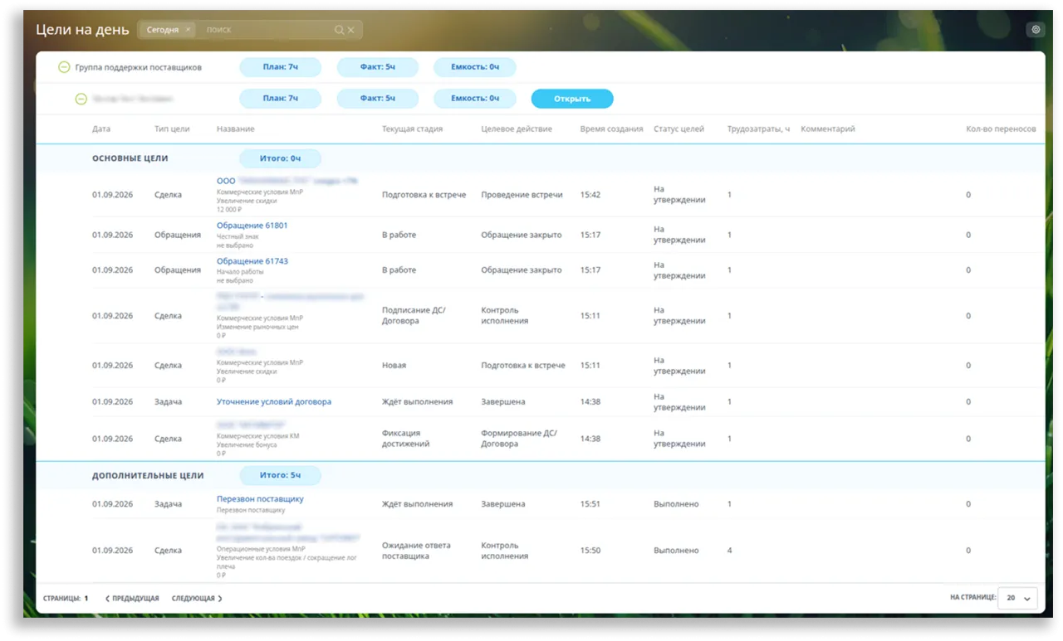Click the Фиксация достижений stage cell

tap(406, 439)
